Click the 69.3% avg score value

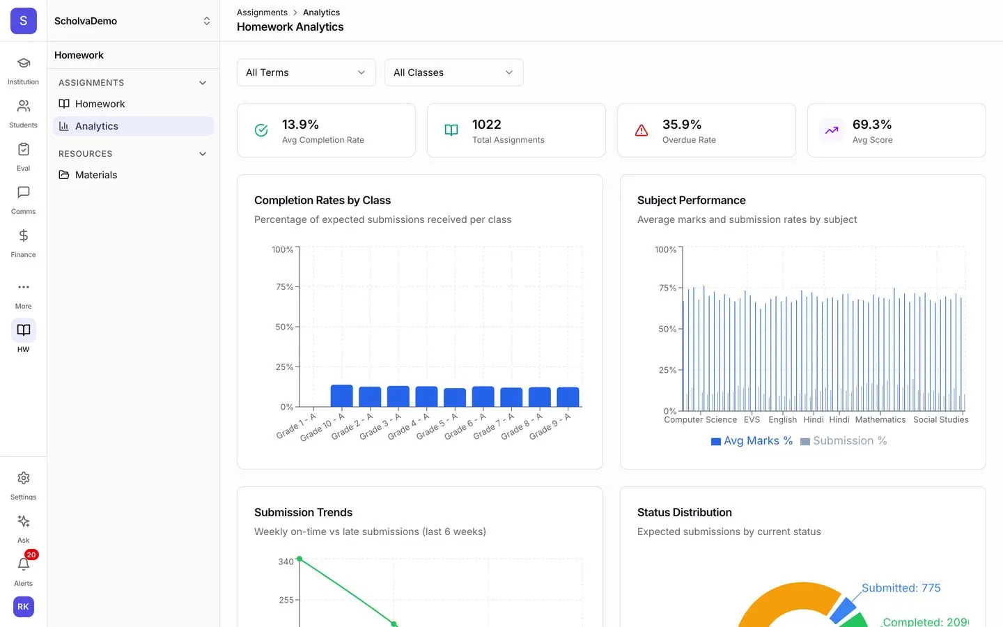pos(872,125)
